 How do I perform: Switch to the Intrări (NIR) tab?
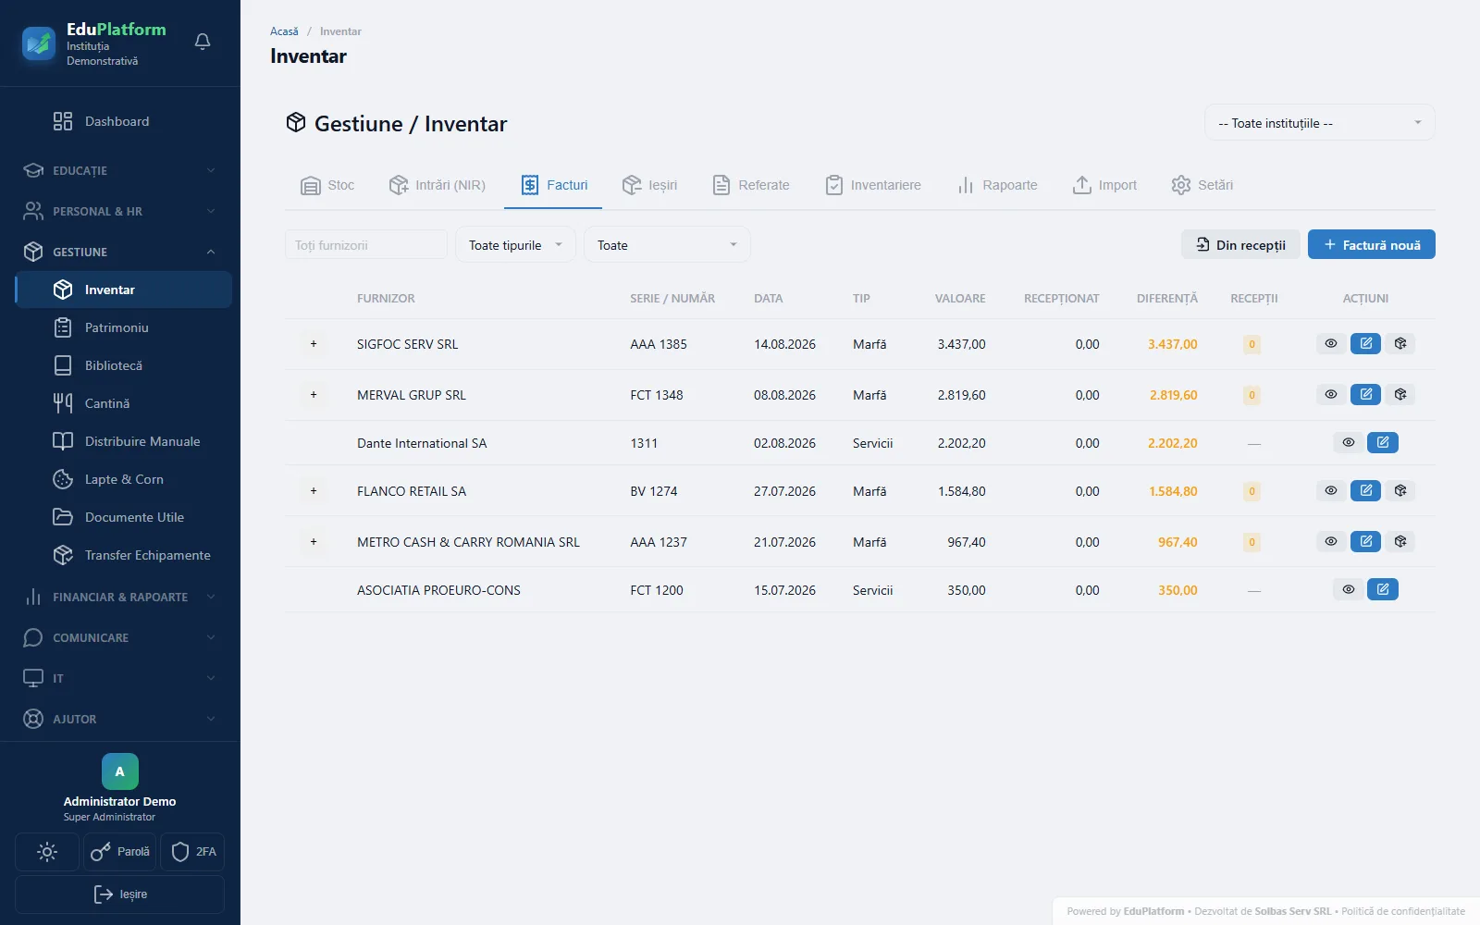click(x=437, y=185)
